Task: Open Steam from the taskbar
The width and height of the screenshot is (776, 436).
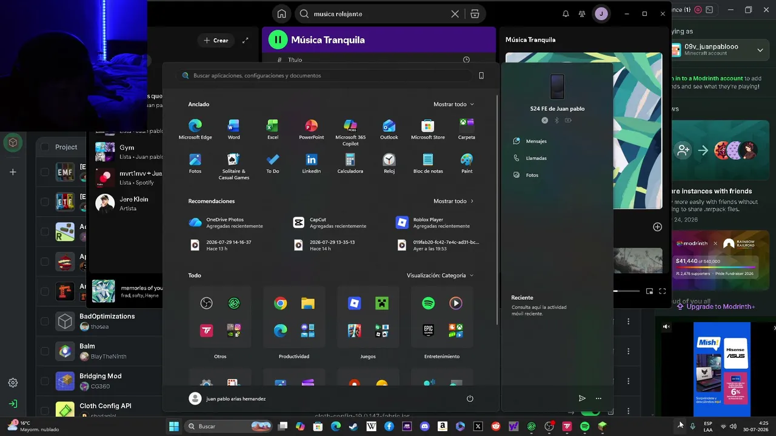Action: click(x=353, y=426)
